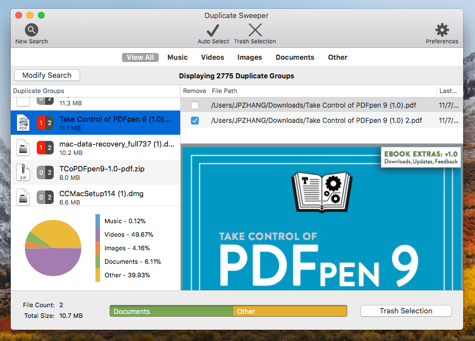Click the Documents green legend swatch
Image resolution: width=475 pixels, height=341 pixels.
(98, 262)
